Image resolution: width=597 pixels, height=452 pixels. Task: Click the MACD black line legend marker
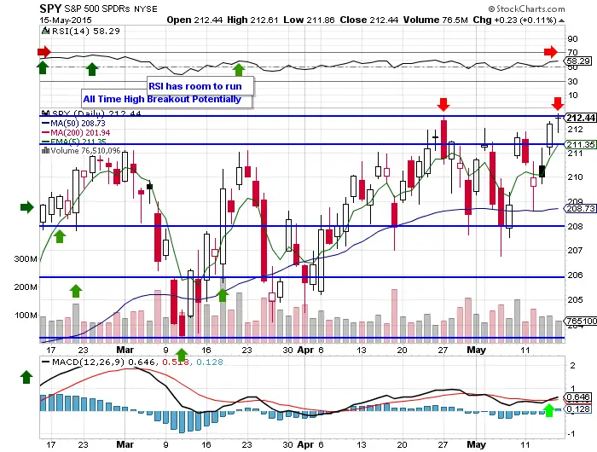coord(45,362)
